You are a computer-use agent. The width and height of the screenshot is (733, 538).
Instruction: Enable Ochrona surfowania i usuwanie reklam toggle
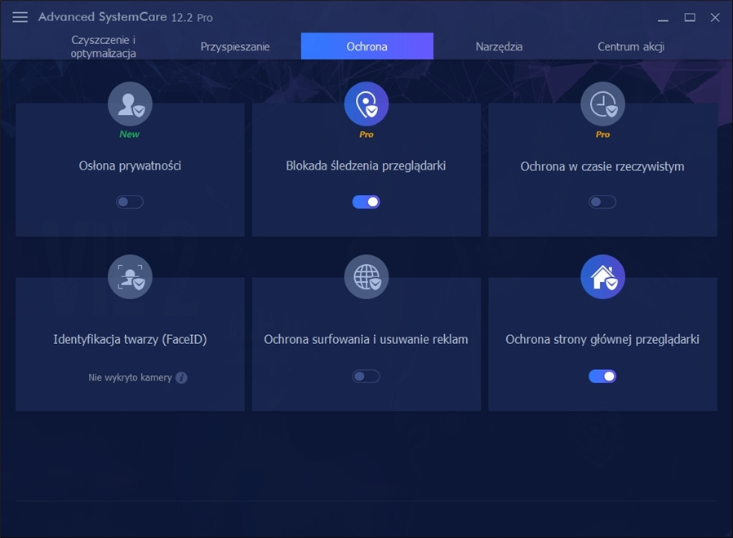click(366, 376)
